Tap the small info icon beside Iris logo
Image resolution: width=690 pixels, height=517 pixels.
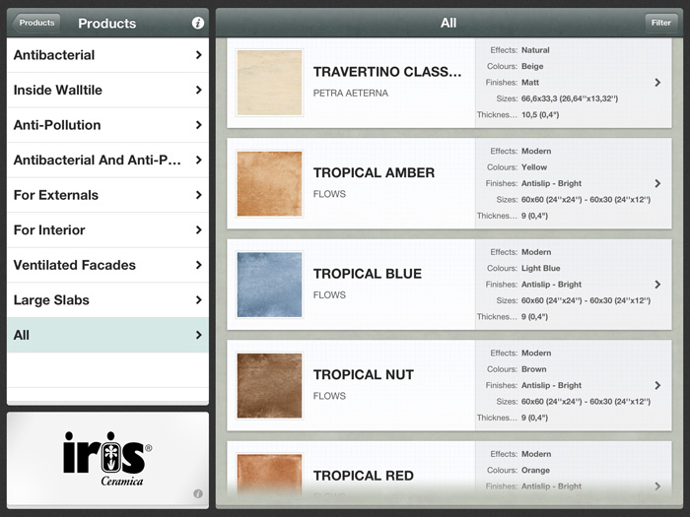(x=197, y=493)
